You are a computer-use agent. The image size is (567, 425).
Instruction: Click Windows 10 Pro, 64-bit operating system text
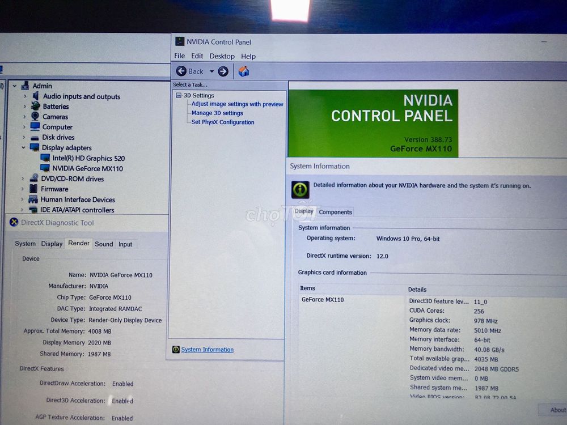coord(408,239)
